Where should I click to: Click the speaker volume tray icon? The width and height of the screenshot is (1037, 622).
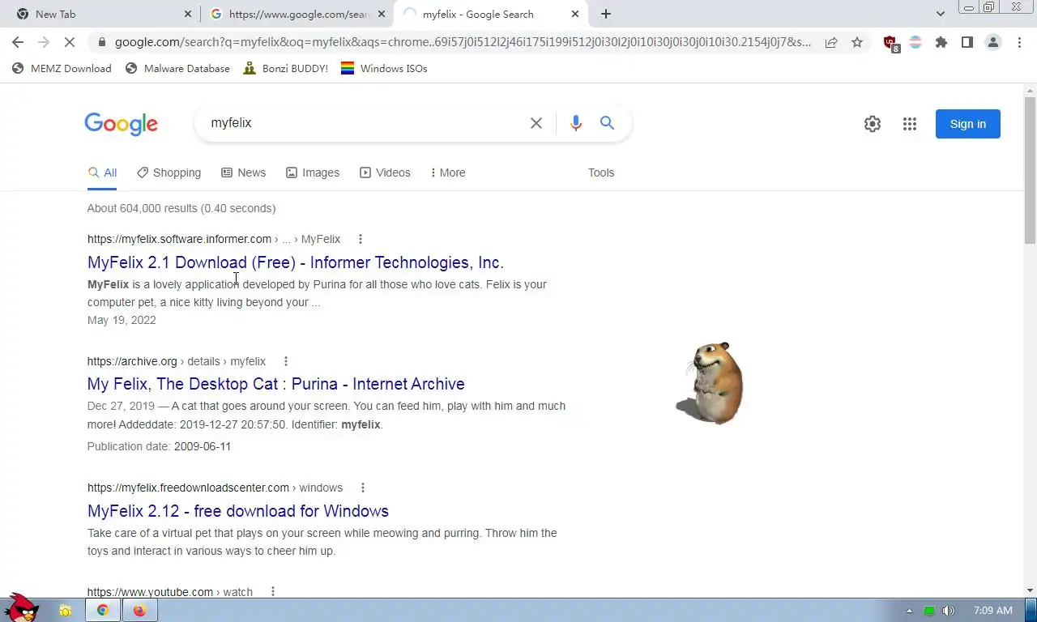(948, 611)
